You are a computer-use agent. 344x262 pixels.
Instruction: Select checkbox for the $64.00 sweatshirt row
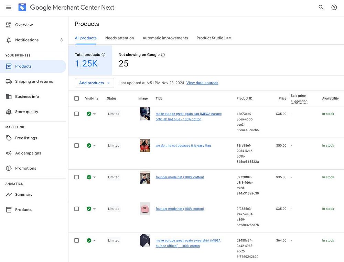pos(76,241)
